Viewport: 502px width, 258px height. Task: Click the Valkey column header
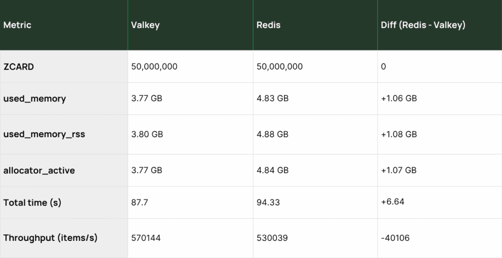(145, 25)
